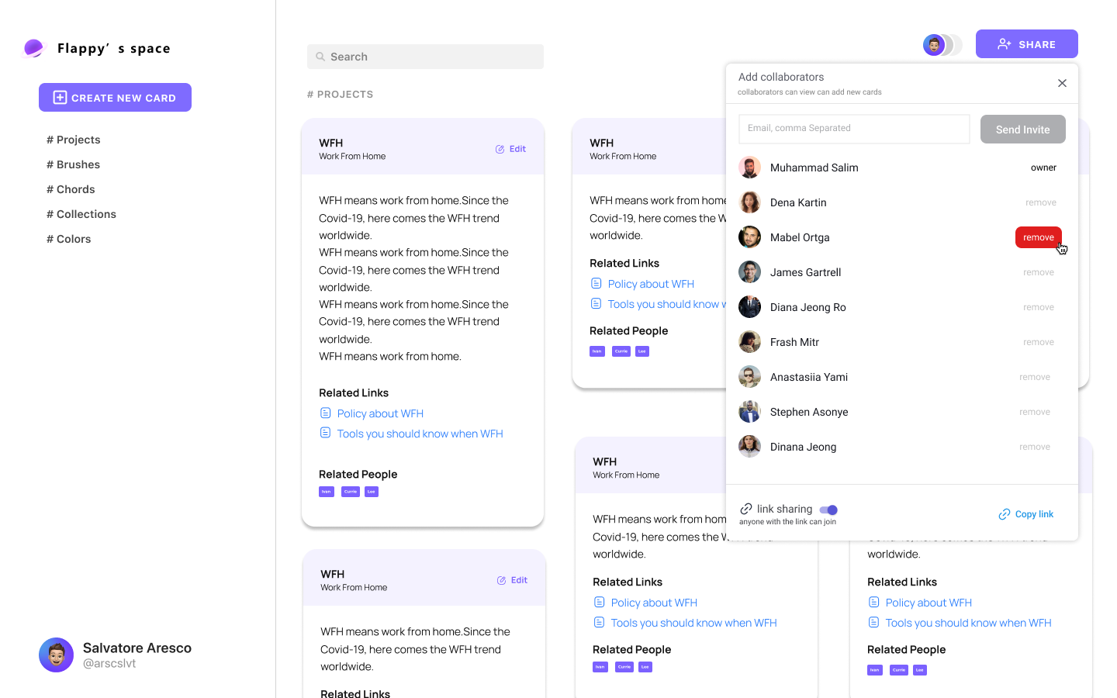Viewport: 1117px width, 698px height.
Task: Focus the Search field
Action: [425, 57]
